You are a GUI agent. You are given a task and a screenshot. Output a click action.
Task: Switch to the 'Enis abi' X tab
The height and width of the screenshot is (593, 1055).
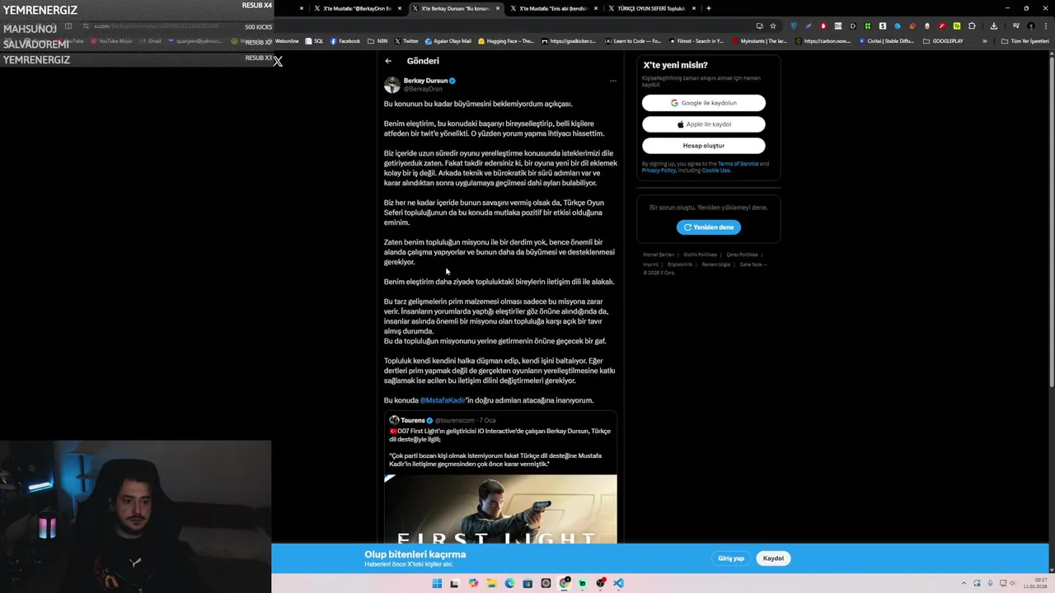coord(553,8)
